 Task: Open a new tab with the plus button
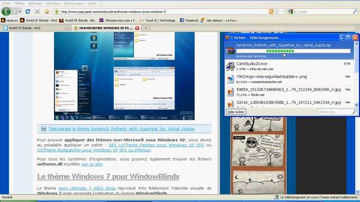click(146, 28)
